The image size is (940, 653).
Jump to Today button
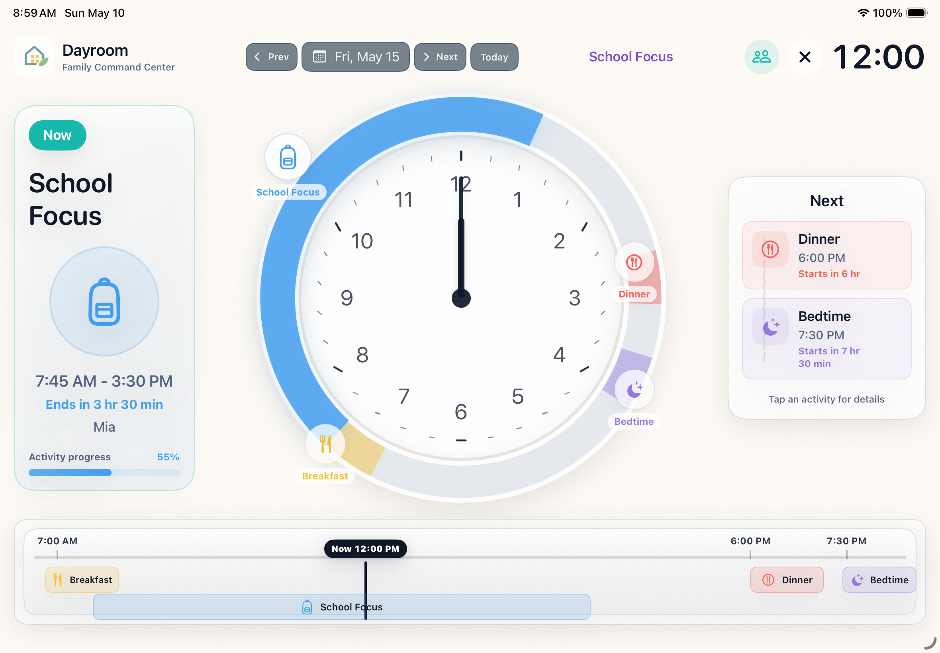tap(494, 57)
